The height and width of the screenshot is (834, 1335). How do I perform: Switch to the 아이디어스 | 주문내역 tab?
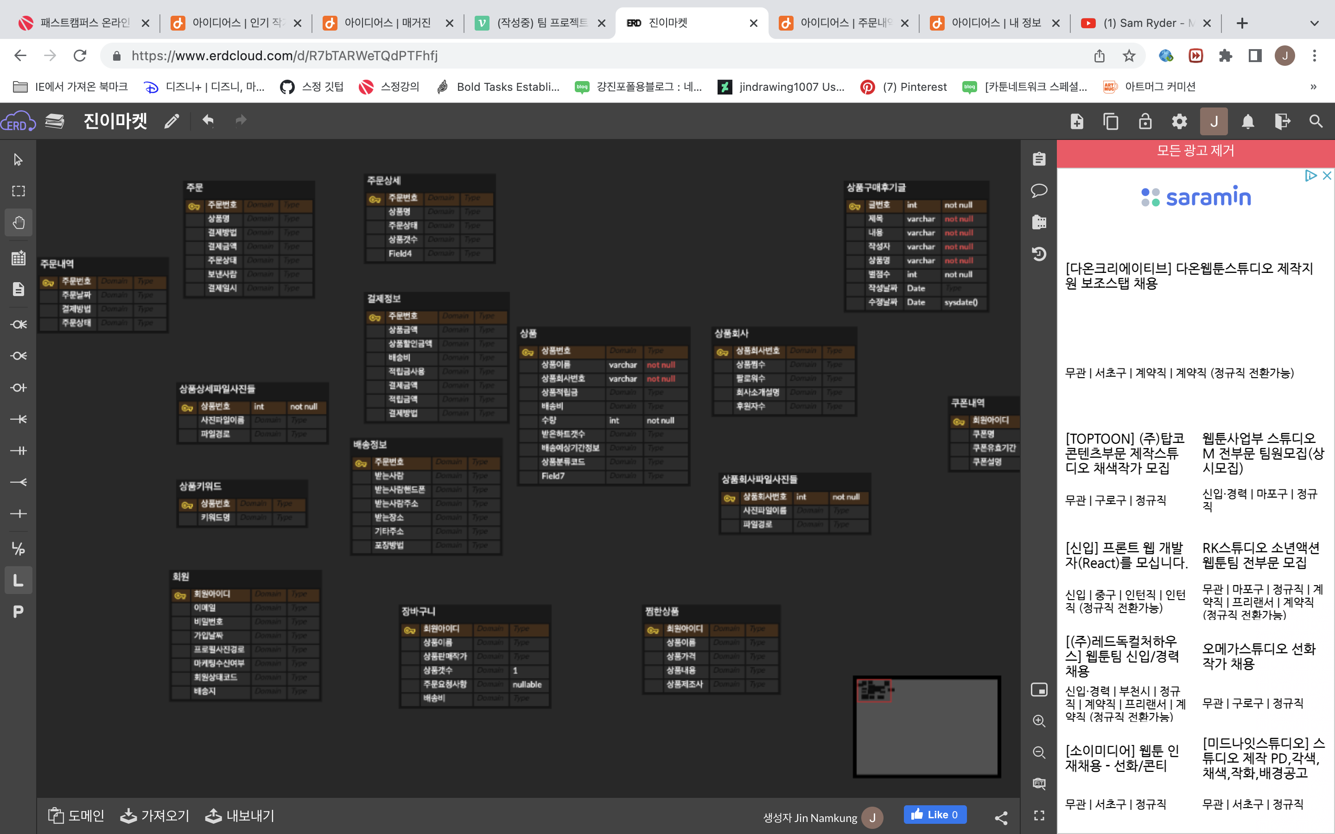tap(845, 23)
